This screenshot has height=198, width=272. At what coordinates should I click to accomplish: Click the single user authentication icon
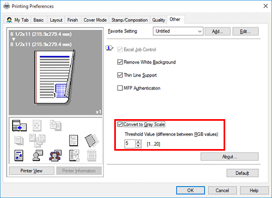point(38,156)
